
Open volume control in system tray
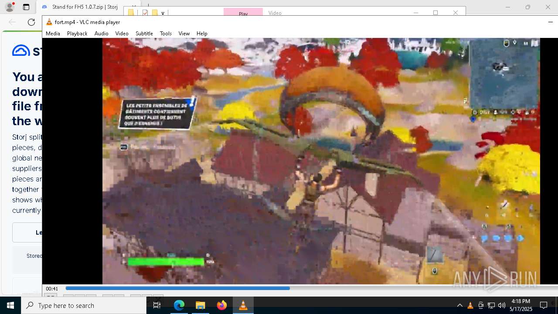pyautogui.click(x=502, y=305)
